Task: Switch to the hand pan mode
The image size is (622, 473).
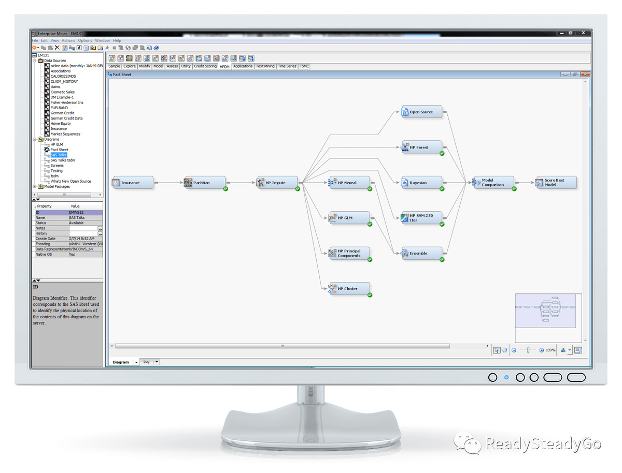Action: 504,350
